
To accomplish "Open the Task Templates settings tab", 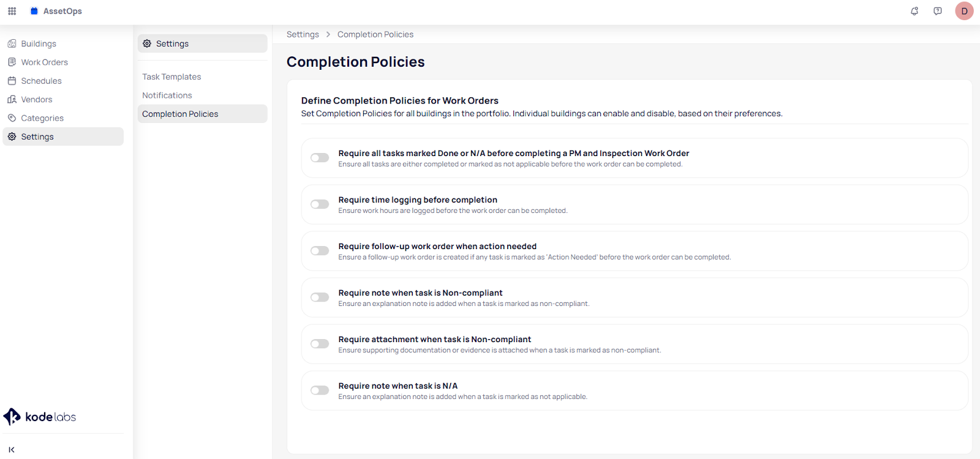I will click(x=171, y=76).
